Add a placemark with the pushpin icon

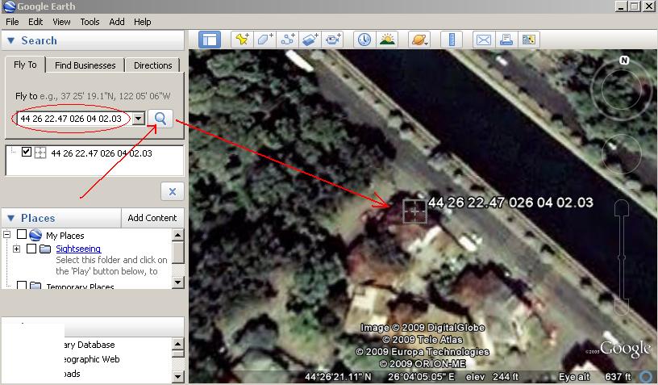coord(242,40)
